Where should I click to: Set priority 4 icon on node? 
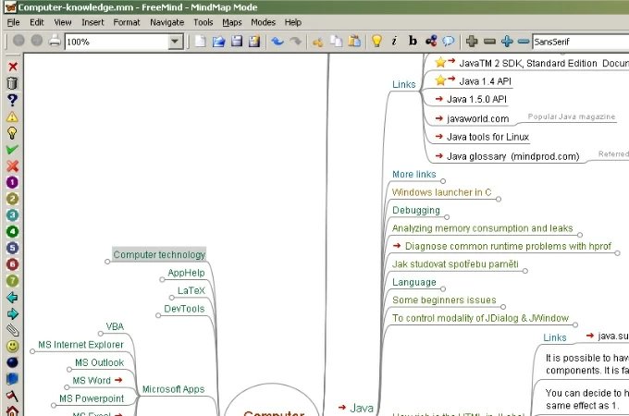tap(12, 232)
